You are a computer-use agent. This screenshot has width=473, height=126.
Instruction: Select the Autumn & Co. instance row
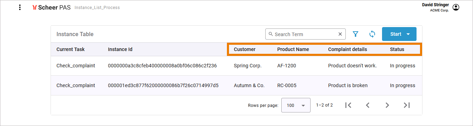coord(236,85)
